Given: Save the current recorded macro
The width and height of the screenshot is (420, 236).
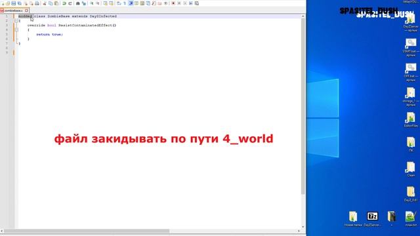Looking at the screenshot, I should pos(197,3).
